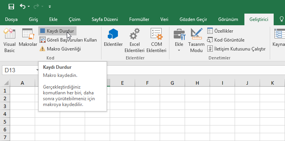Screen dimensions: 285x141
Task: Click cell J6
Action: point(247,129)
